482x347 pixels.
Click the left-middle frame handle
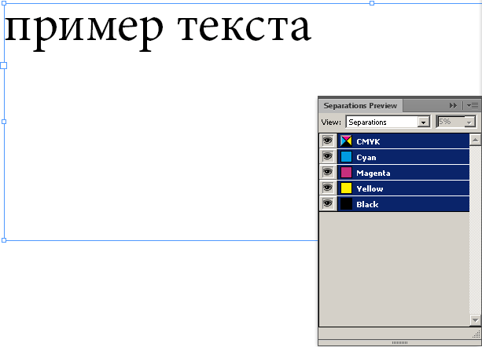[4, 122]
